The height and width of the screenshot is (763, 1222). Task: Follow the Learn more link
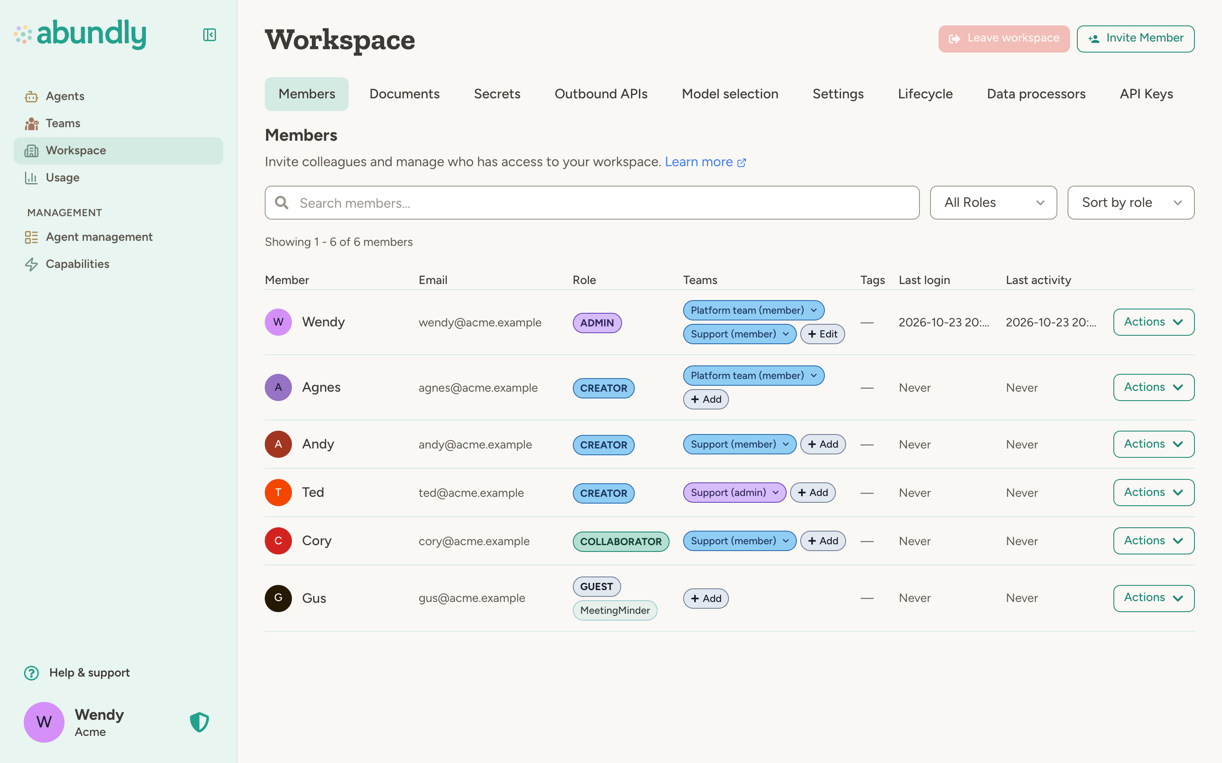(705, 162)
